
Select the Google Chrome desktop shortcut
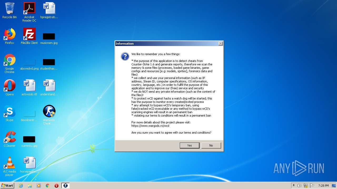tap(9, 64)
